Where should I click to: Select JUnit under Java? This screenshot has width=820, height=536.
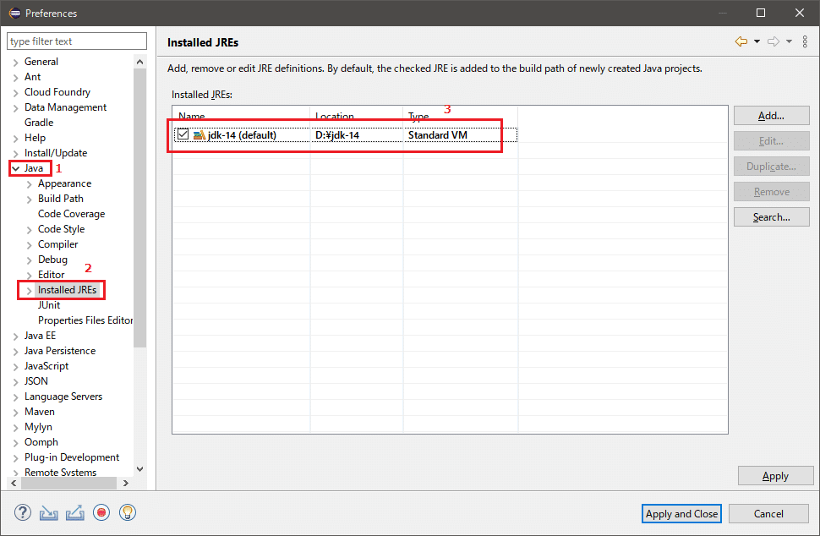[49, 305]
